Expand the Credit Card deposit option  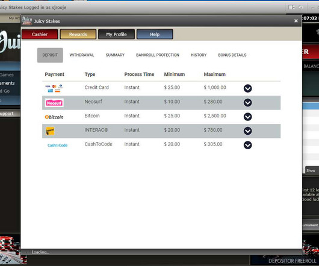tap(247, 88)
